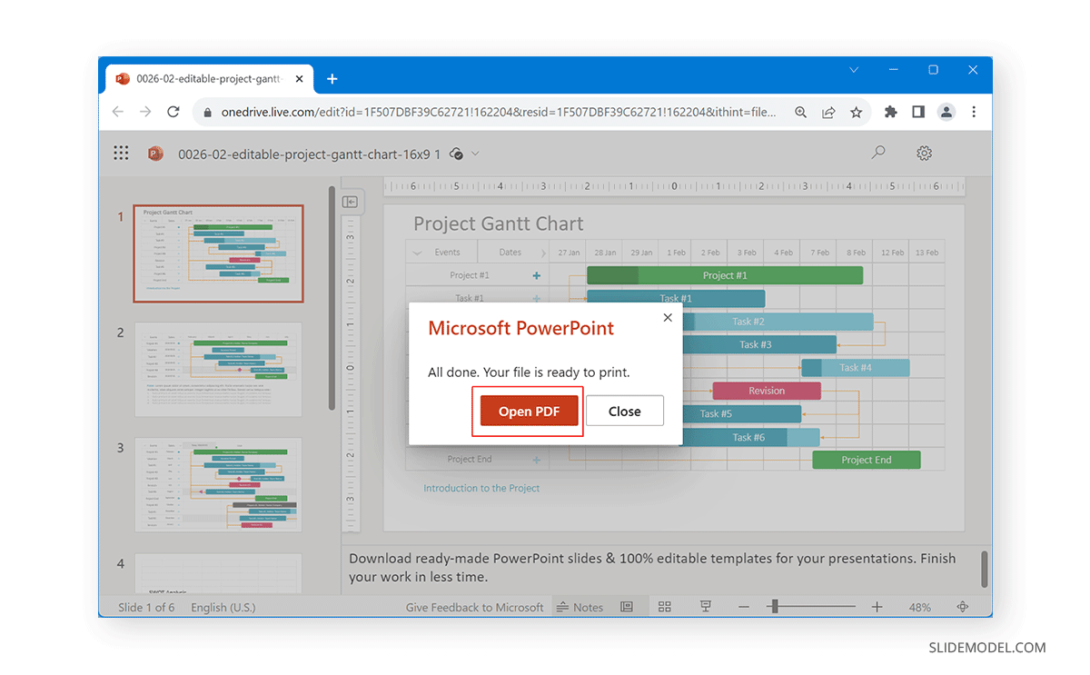Open the browser extensions puzzle icon
The height and width of the screenshot is (675, 1090).
[x=891, y=112]
